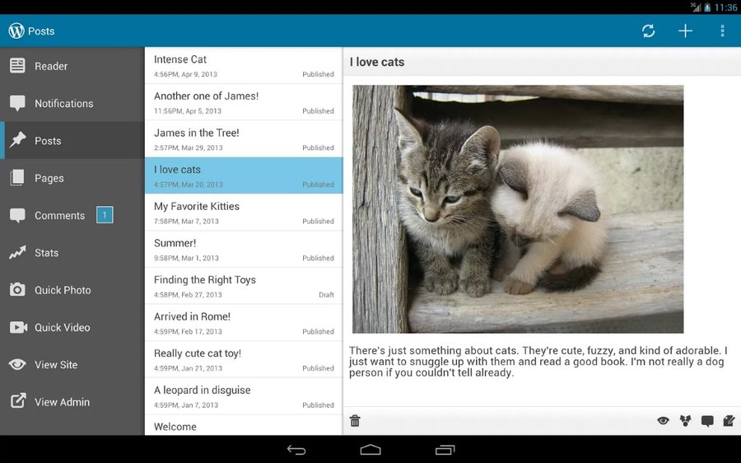
Task: Edit the post with the pencil icon
Action: (x=729, y=420)
